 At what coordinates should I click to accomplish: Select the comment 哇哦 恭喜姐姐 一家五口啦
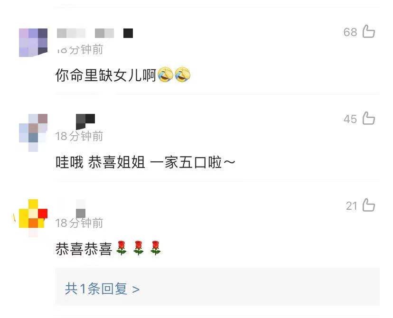(x=145, y=162)
